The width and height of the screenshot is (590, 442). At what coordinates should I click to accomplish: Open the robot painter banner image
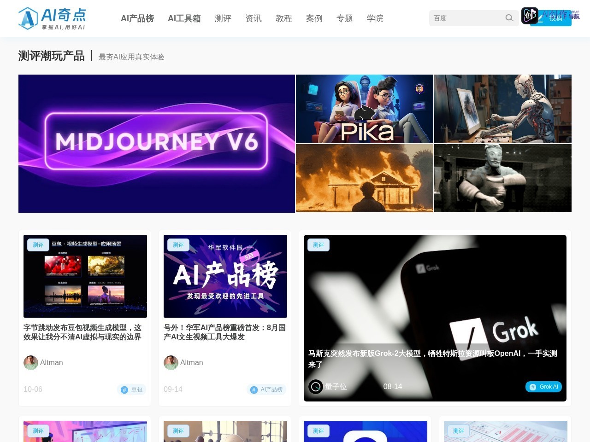click(503, 109)
